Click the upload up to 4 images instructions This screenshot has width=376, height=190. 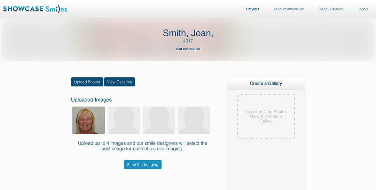142,146
